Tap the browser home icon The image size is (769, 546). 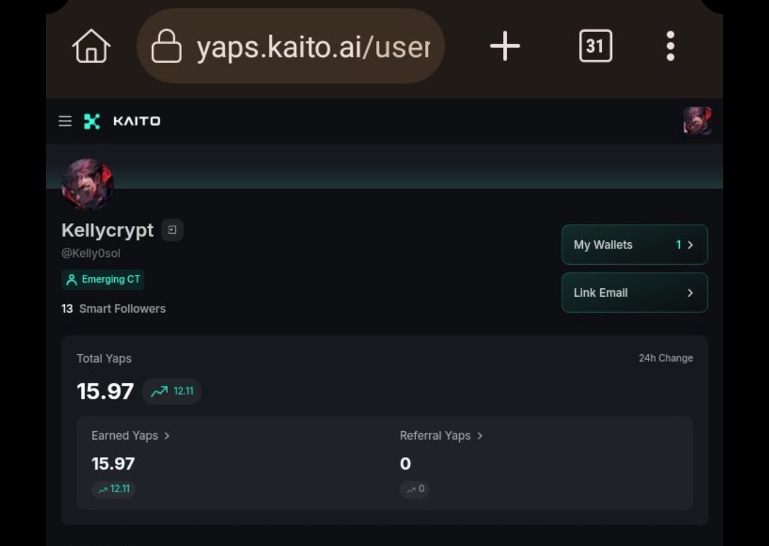[x=92, y=47]
